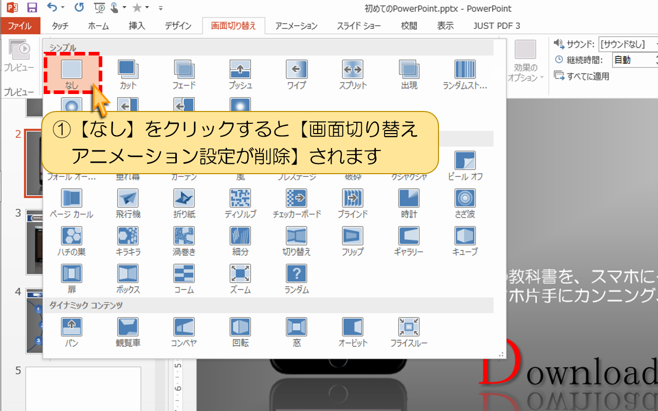The width and height of the screenshot is (658, 411).
Task: Apply the ワイプ (Wipe) transition
Action: pos(297,74)
